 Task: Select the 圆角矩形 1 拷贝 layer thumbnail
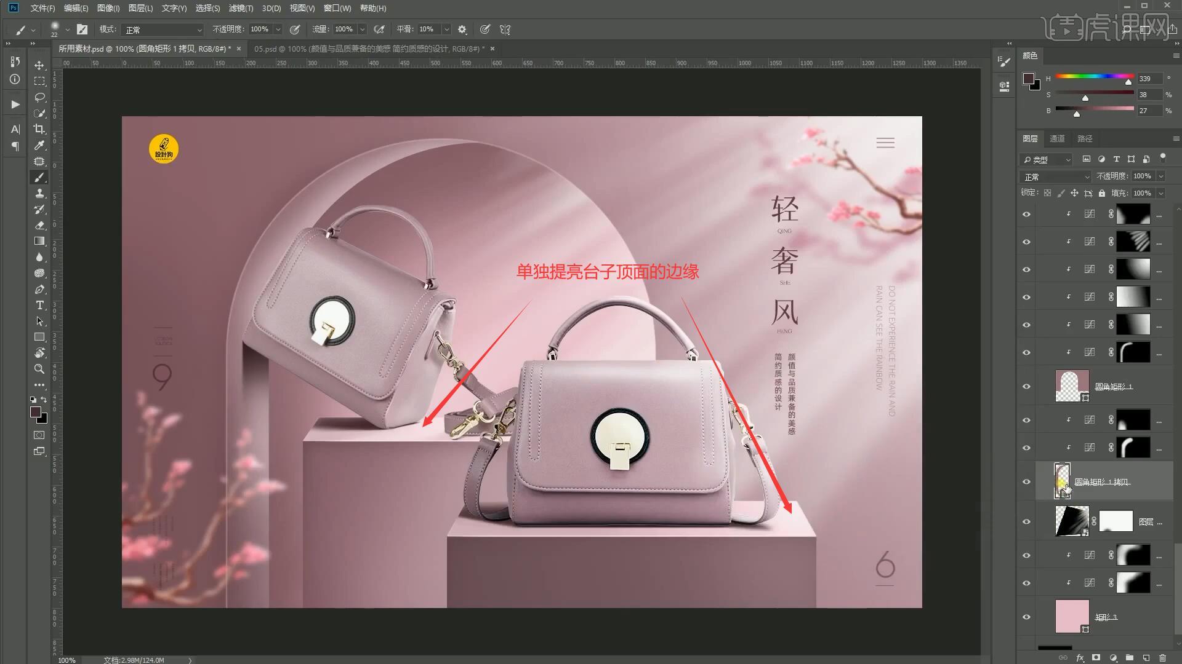[1063, 481]
